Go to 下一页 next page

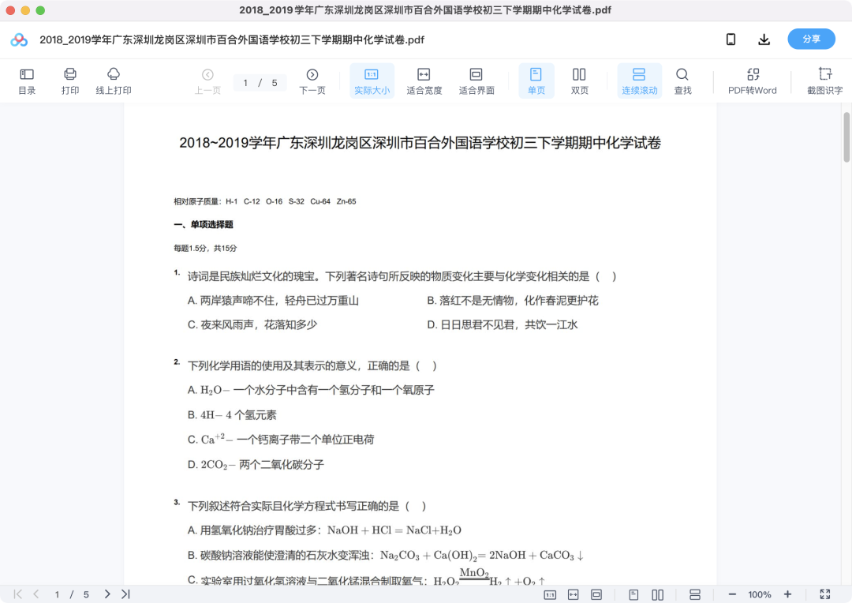point(312,81)
